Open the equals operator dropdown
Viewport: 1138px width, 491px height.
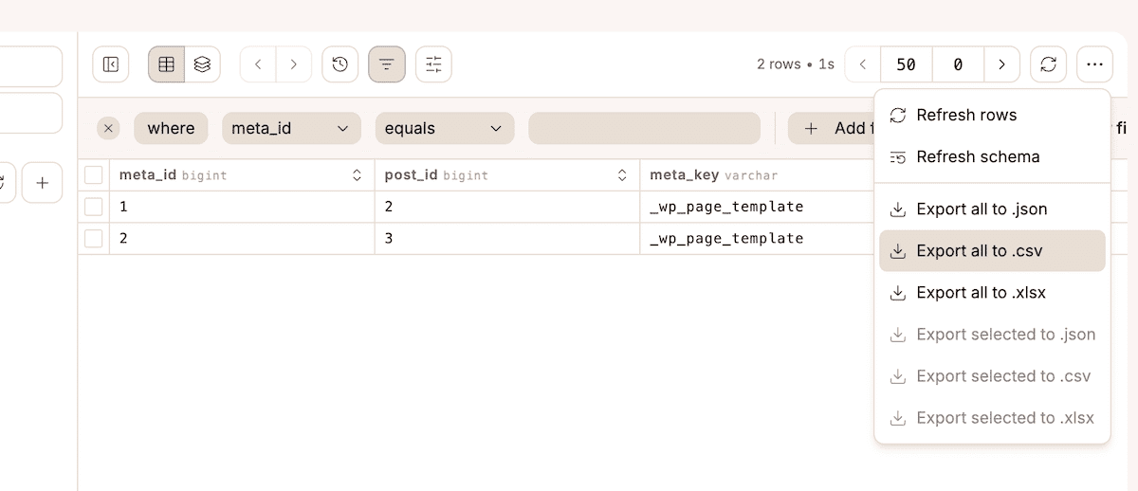(x=444, y=128)
